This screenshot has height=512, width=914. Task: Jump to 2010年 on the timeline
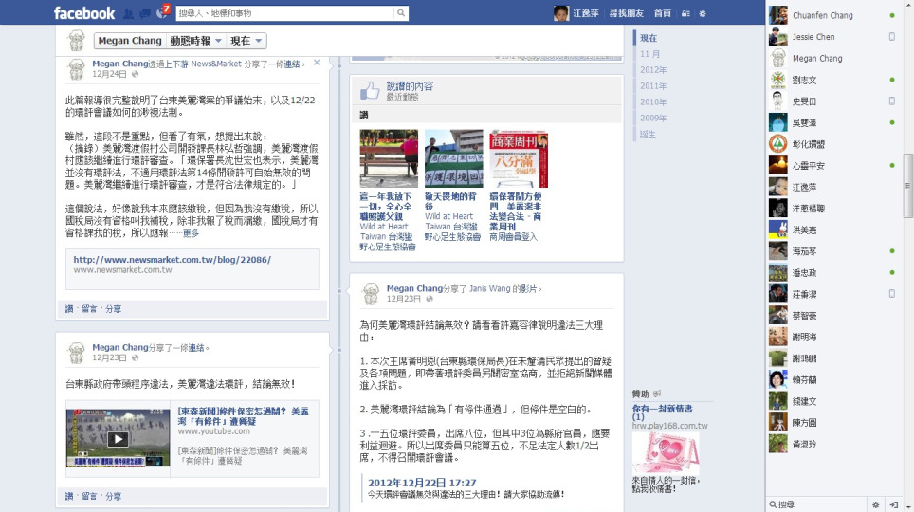coord(653,102)
